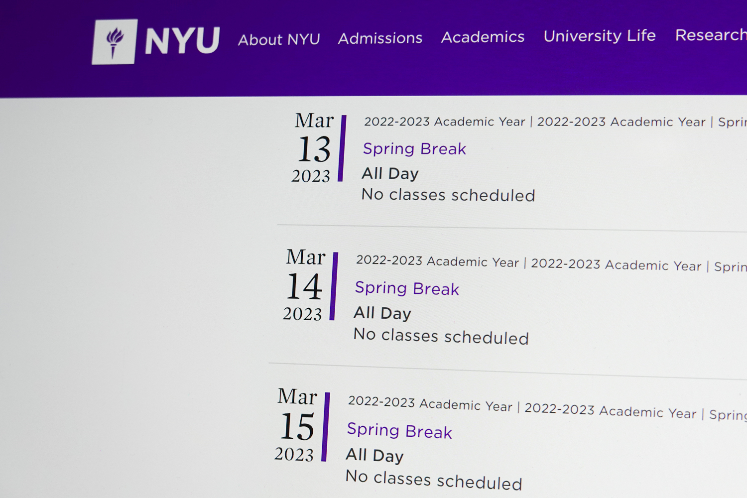
Task: Open the Mar 14 Spring Break link
Action: click(407, 288)
